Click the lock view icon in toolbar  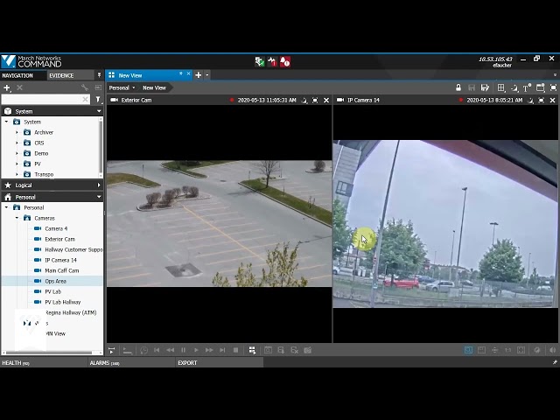point(458,87)
